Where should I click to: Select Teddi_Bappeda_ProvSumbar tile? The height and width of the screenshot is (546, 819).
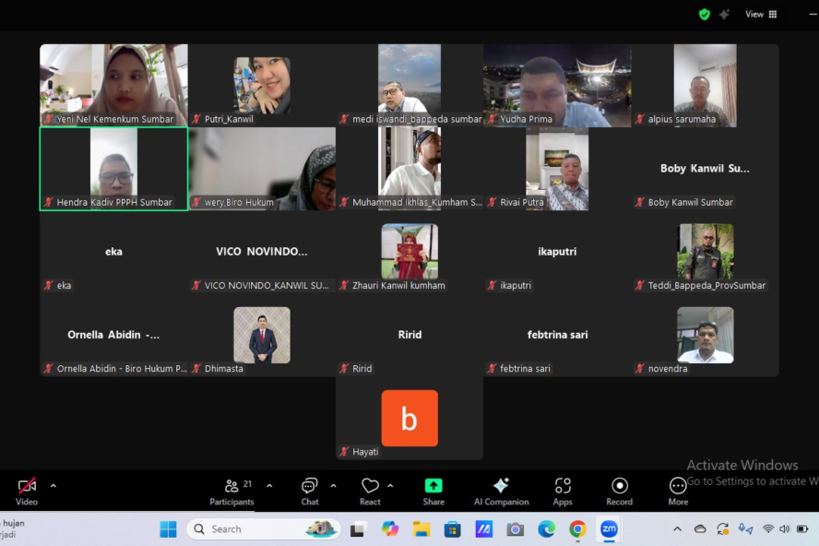(706, 252)
